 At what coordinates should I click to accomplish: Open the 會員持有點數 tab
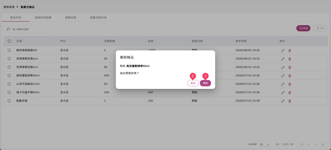pyautogui.click(x=43, y=17)
